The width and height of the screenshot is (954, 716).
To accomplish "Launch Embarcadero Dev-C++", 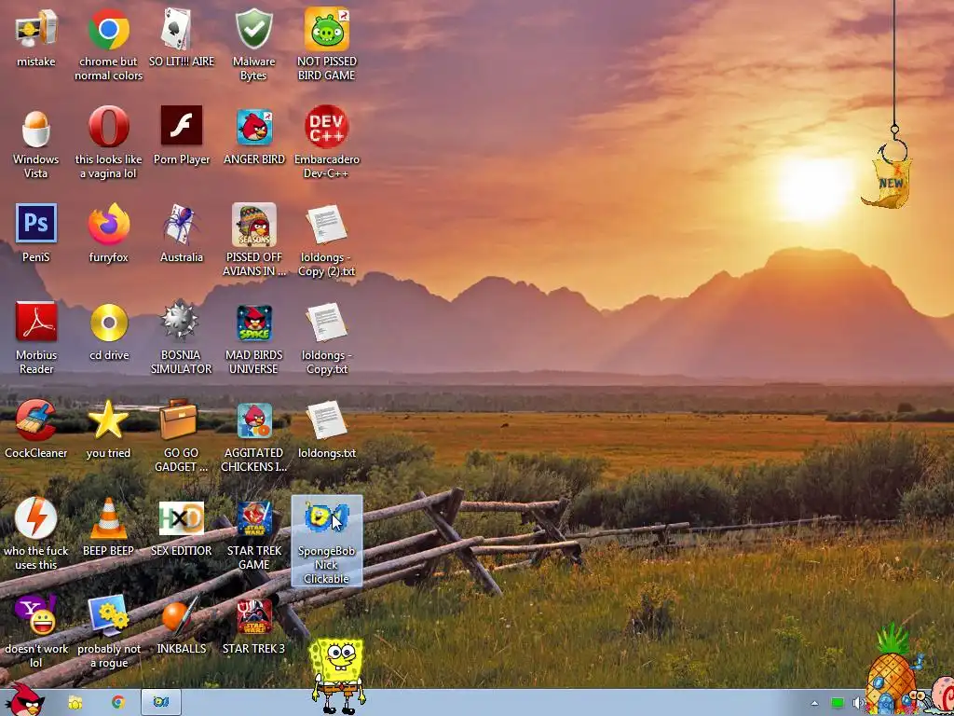I will pos(327,127).
